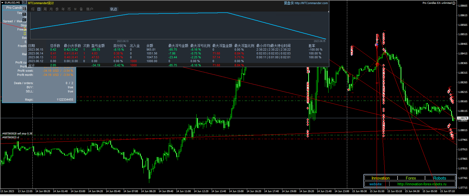Click the 15 Jun 01:50 time axis label

tap(377, 191)
